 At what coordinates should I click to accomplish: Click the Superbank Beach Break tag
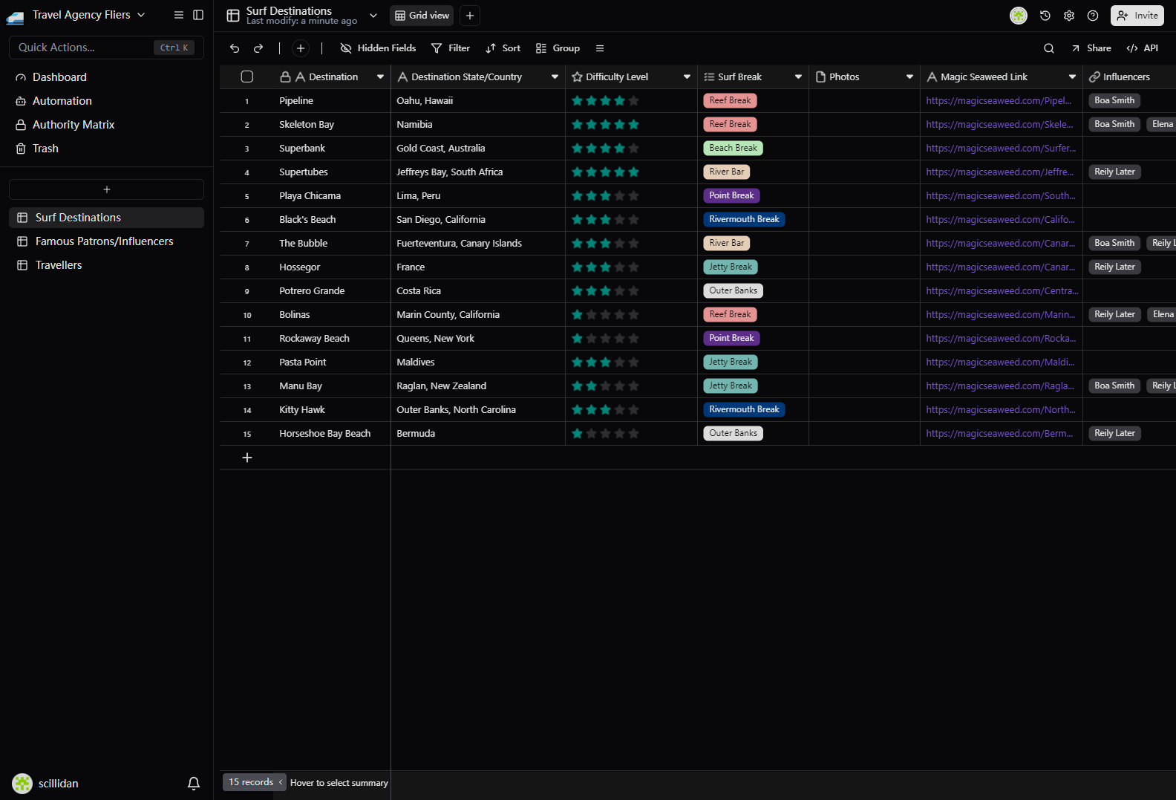coord(733,149)
